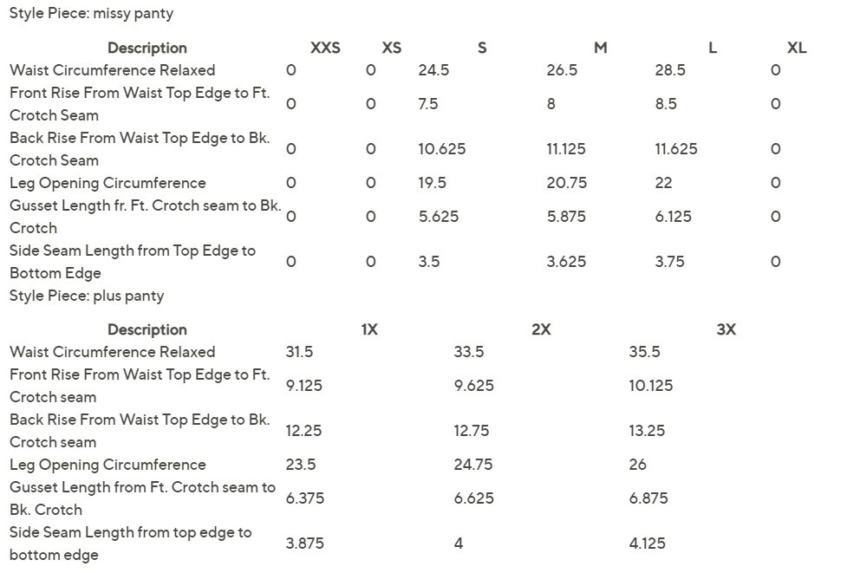Click the first Description column header
This screenshot has width=860, height=573.
(x=147, y=48)
